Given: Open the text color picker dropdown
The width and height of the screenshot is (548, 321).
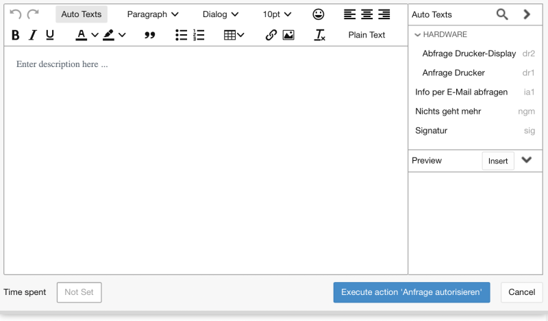Looking at the screenshot, I should click(95, 35).
